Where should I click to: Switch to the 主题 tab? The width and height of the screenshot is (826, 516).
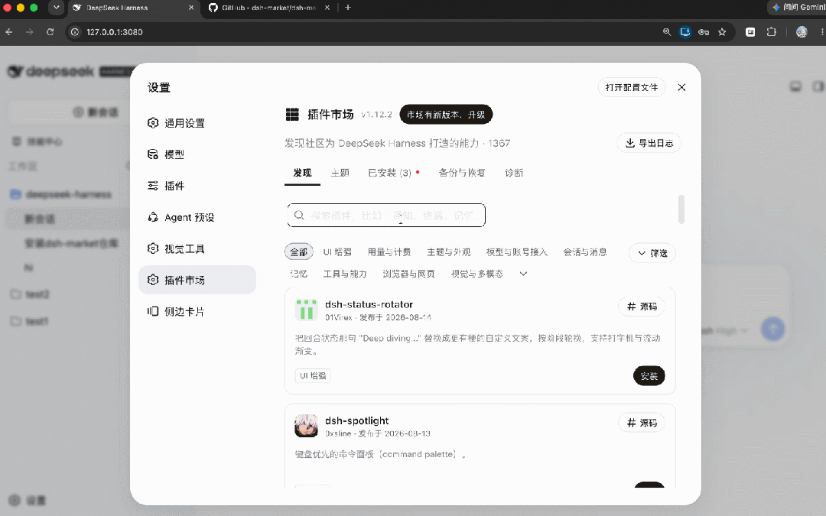point(340,173)
